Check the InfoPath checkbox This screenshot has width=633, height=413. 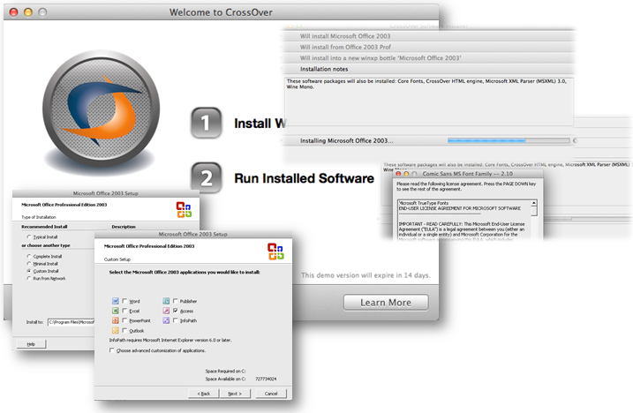point(175,320)
